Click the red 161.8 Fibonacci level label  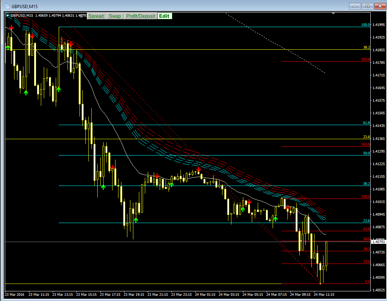(365, 144)
